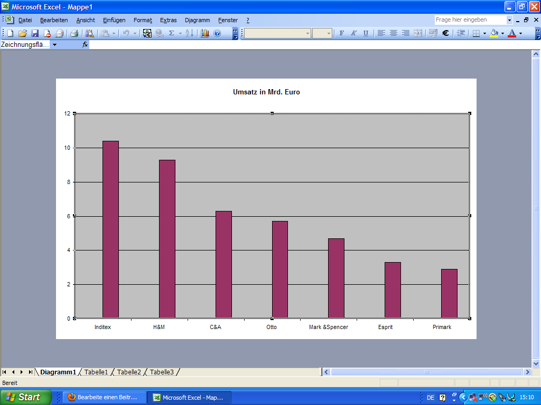The image size is (541, 405).
Task: Click the Euro currency format icon
Action: 445,33
